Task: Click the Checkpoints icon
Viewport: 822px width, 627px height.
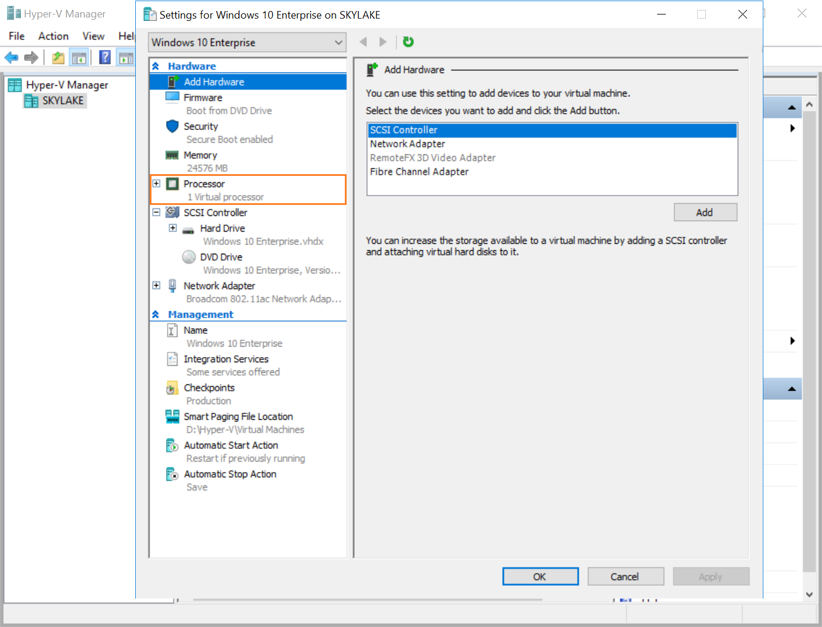Action: pyautogui.click(x=172, y=388)
